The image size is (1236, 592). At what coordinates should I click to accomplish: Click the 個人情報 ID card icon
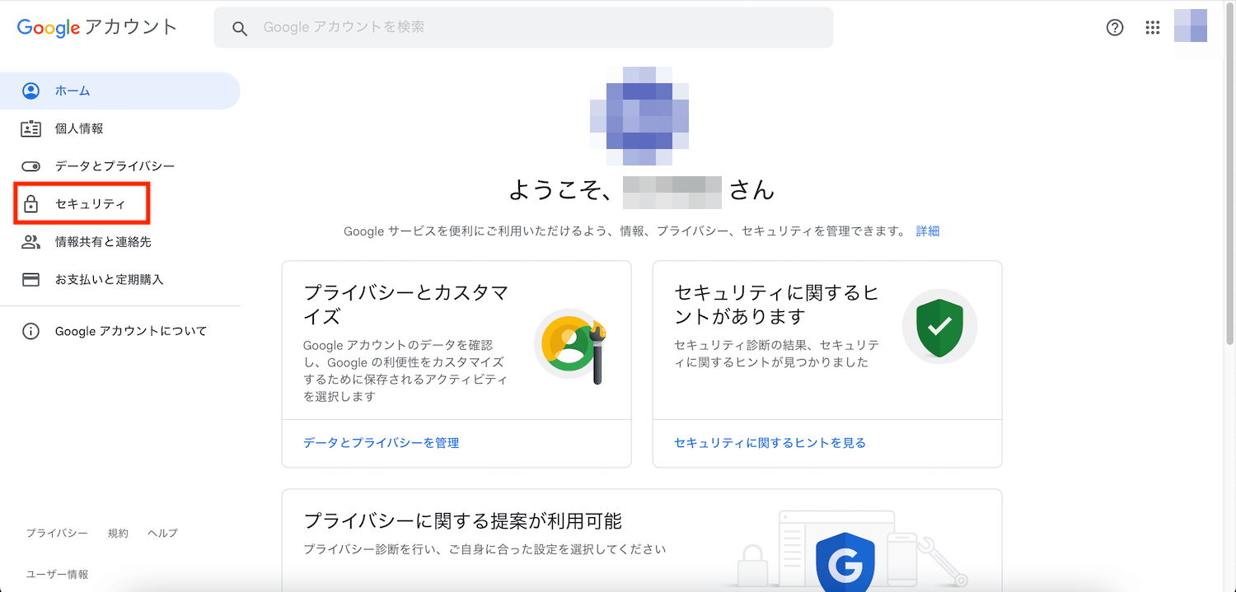tap(30, 128)
